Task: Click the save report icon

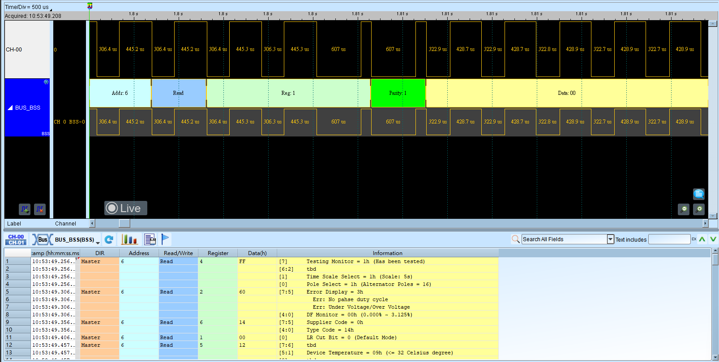Action: click(150, 239)
